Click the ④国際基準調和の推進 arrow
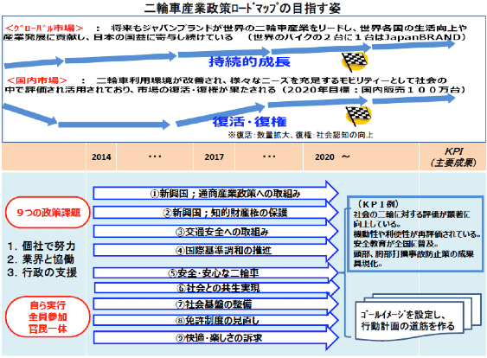 click(x=216, y=250)
